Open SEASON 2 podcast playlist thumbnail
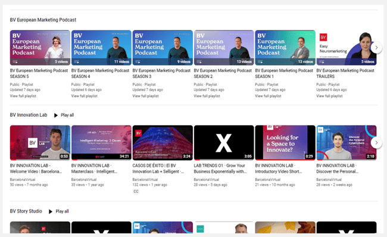Image resolution: width=387 pixels, height=237 pixels. 224,48
